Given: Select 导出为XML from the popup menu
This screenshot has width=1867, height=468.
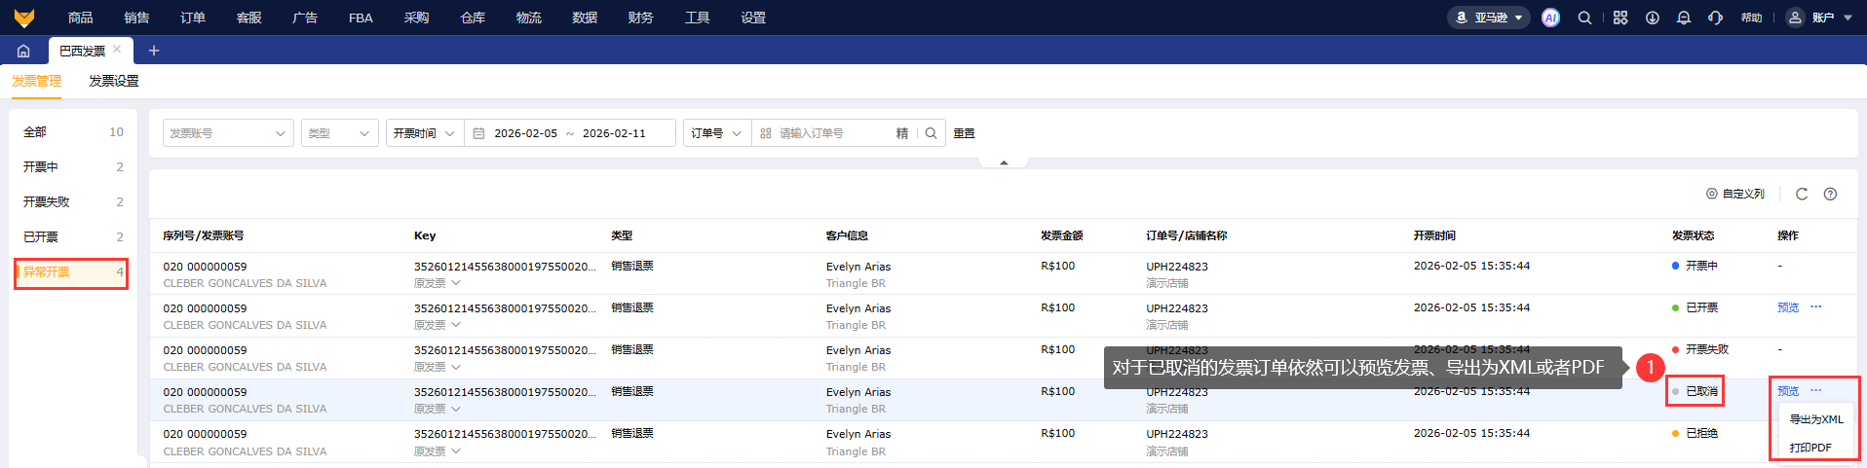Looking at the screenshot, I should click(1816, 419).
